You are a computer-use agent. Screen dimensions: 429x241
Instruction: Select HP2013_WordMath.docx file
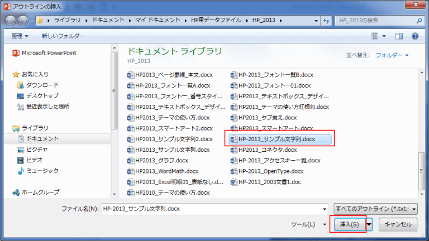pyautogui.click(x=163, y=171)
